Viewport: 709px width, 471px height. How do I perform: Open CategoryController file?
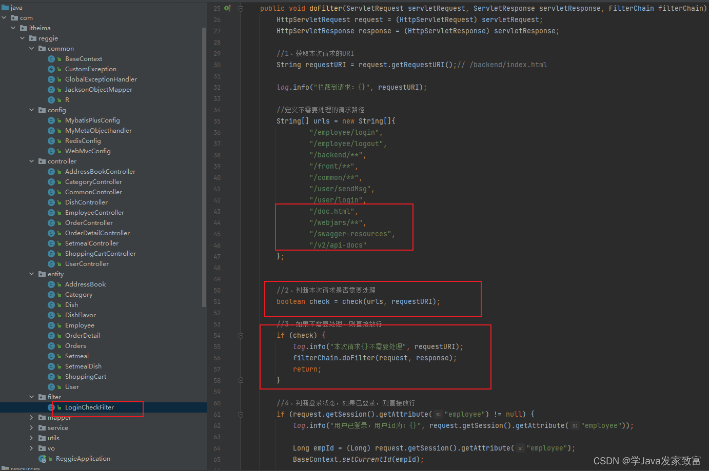point(93,182)
